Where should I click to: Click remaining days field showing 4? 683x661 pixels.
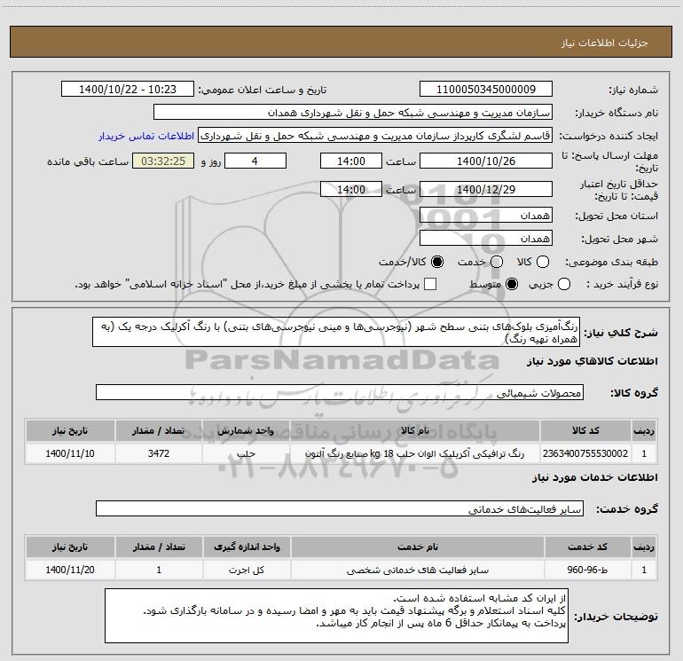click(x=255, y=161)
